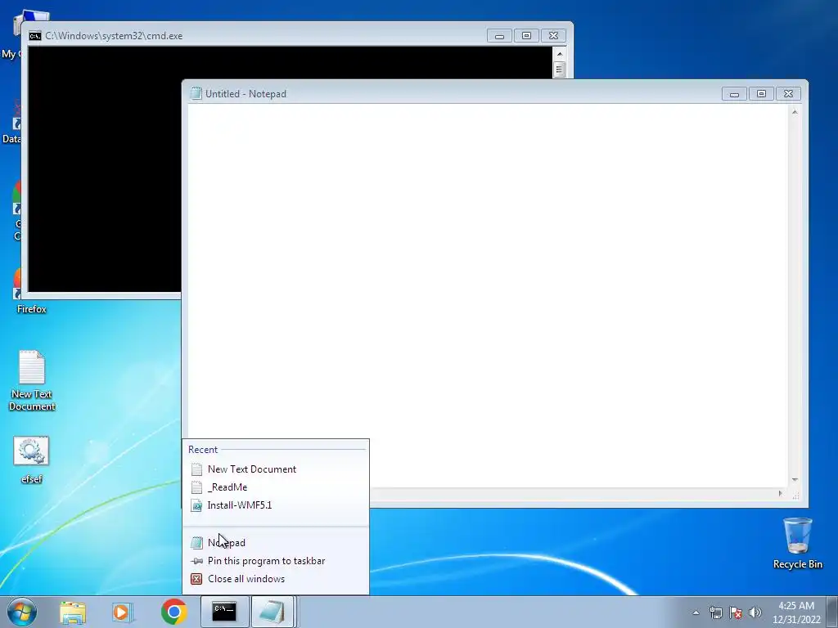Minimize the Notepad window
This screenshot has height=628, width=838.
734,94
